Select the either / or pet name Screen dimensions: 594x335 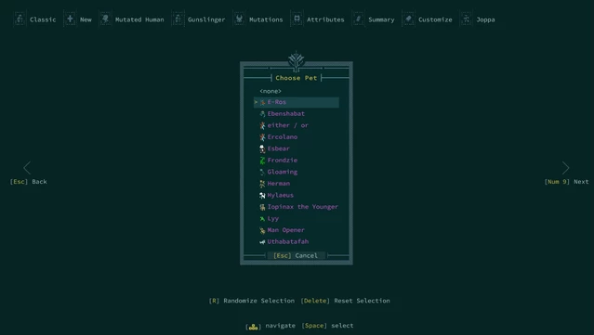[x=288, y=125]
